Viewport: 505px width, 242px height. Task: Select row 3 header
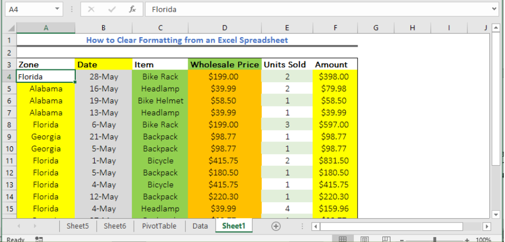point(9,65)
